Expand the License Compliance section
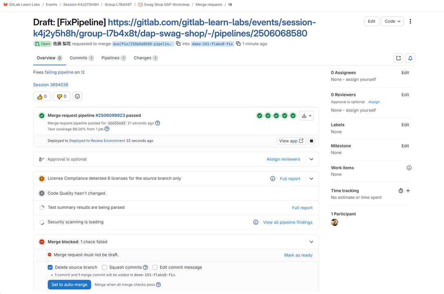The image size is (444, 294). click(311, 178)
